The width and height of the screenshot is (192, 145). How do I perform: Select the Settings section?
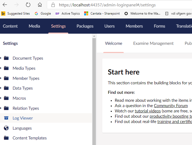tap(58, 26)
